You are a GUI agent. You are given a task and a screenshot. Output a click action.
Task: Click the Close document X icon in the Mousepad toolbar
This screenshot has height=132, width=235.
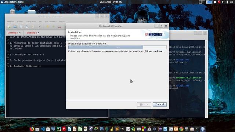pos(39,27)
